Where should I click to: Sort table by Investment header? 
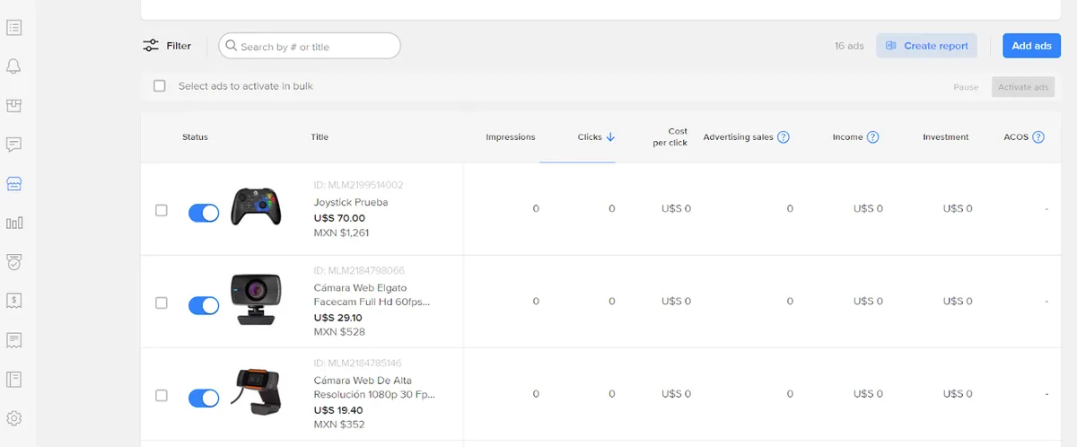pyautogui.click(x=946, y=137)
